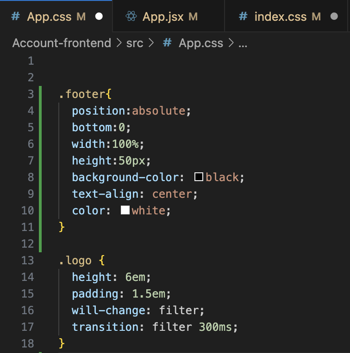Click the src breadcrumb segment
Viewport: 350px width, 353px height.
coord(136,43)
